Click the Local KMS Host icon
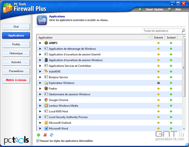 click(x=46, y=111)
